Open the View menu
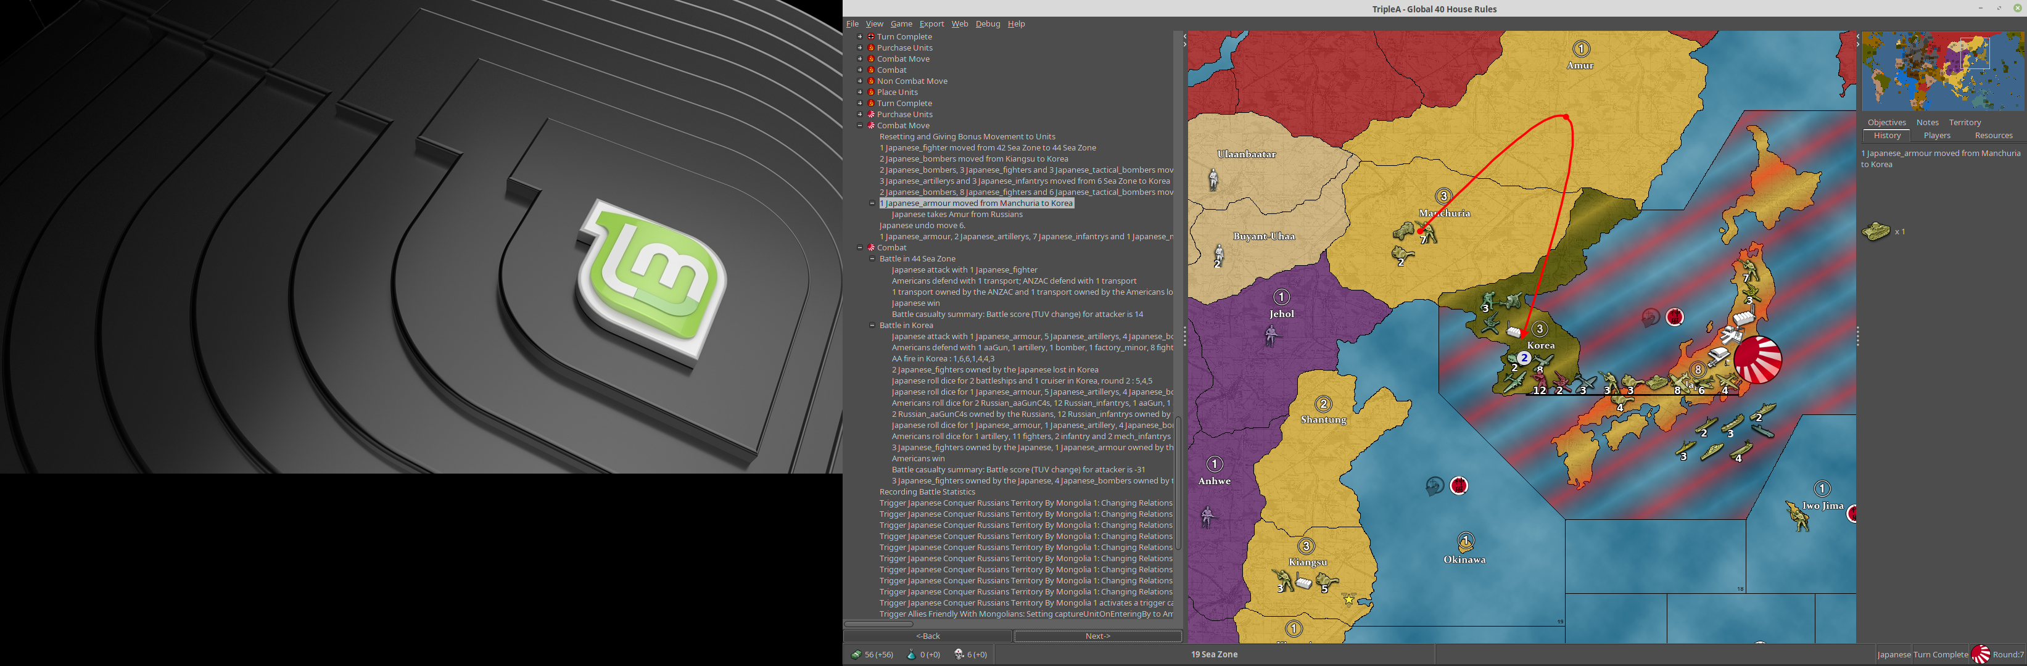The height and width of the screenshot is (666, 2027). tap(874, 23)
